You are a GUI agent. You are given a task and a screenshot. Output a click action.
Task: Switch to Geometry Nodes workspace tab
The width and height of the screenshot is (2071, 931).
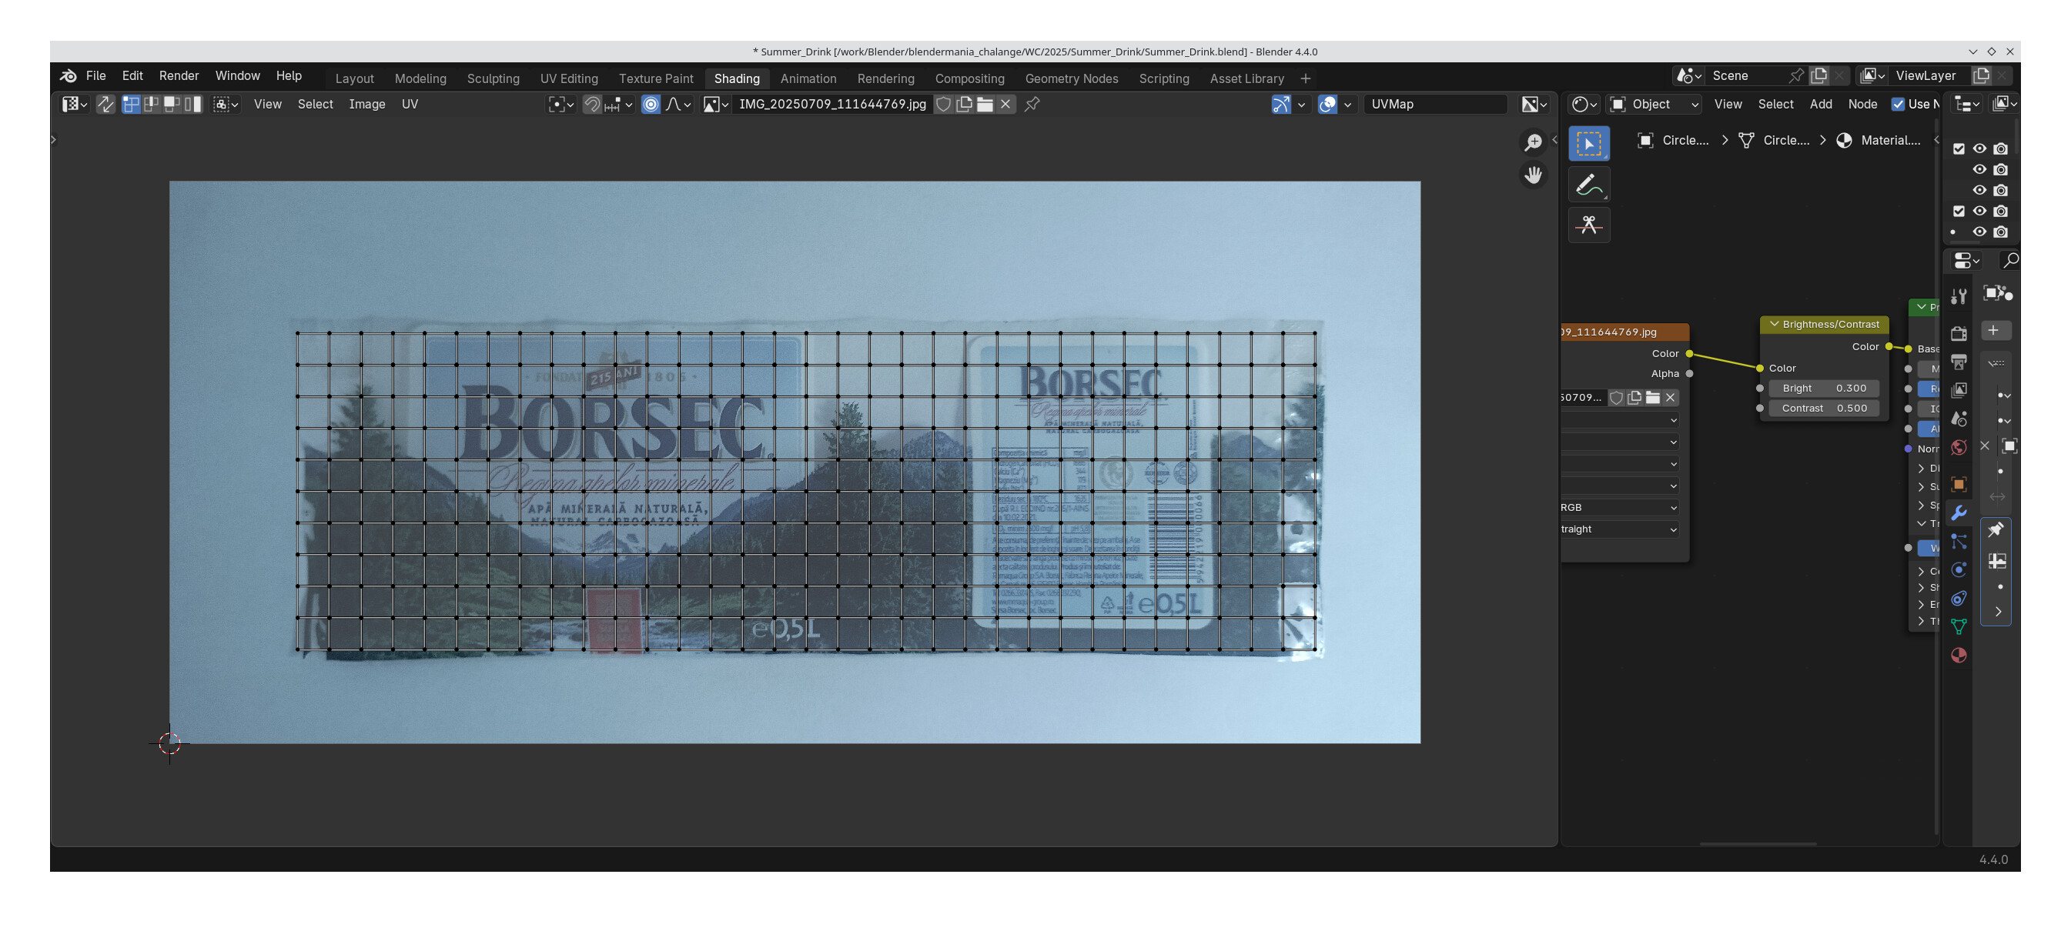point(1072,78)
